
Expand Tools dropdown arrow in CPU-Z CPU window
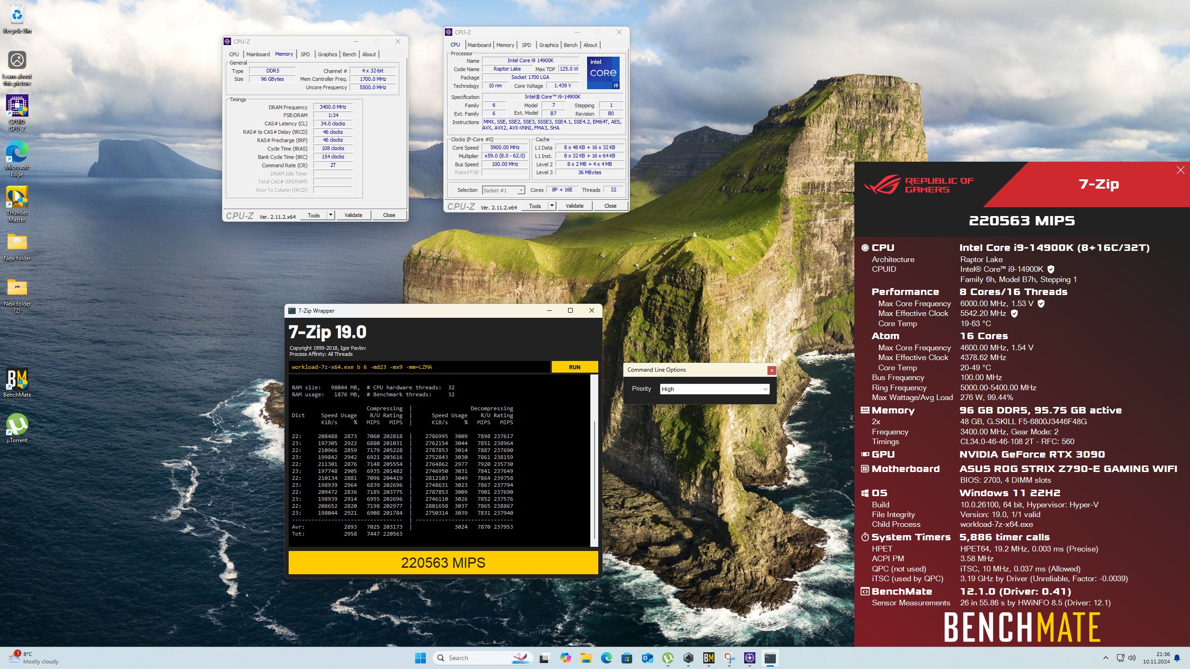(552, 206)
